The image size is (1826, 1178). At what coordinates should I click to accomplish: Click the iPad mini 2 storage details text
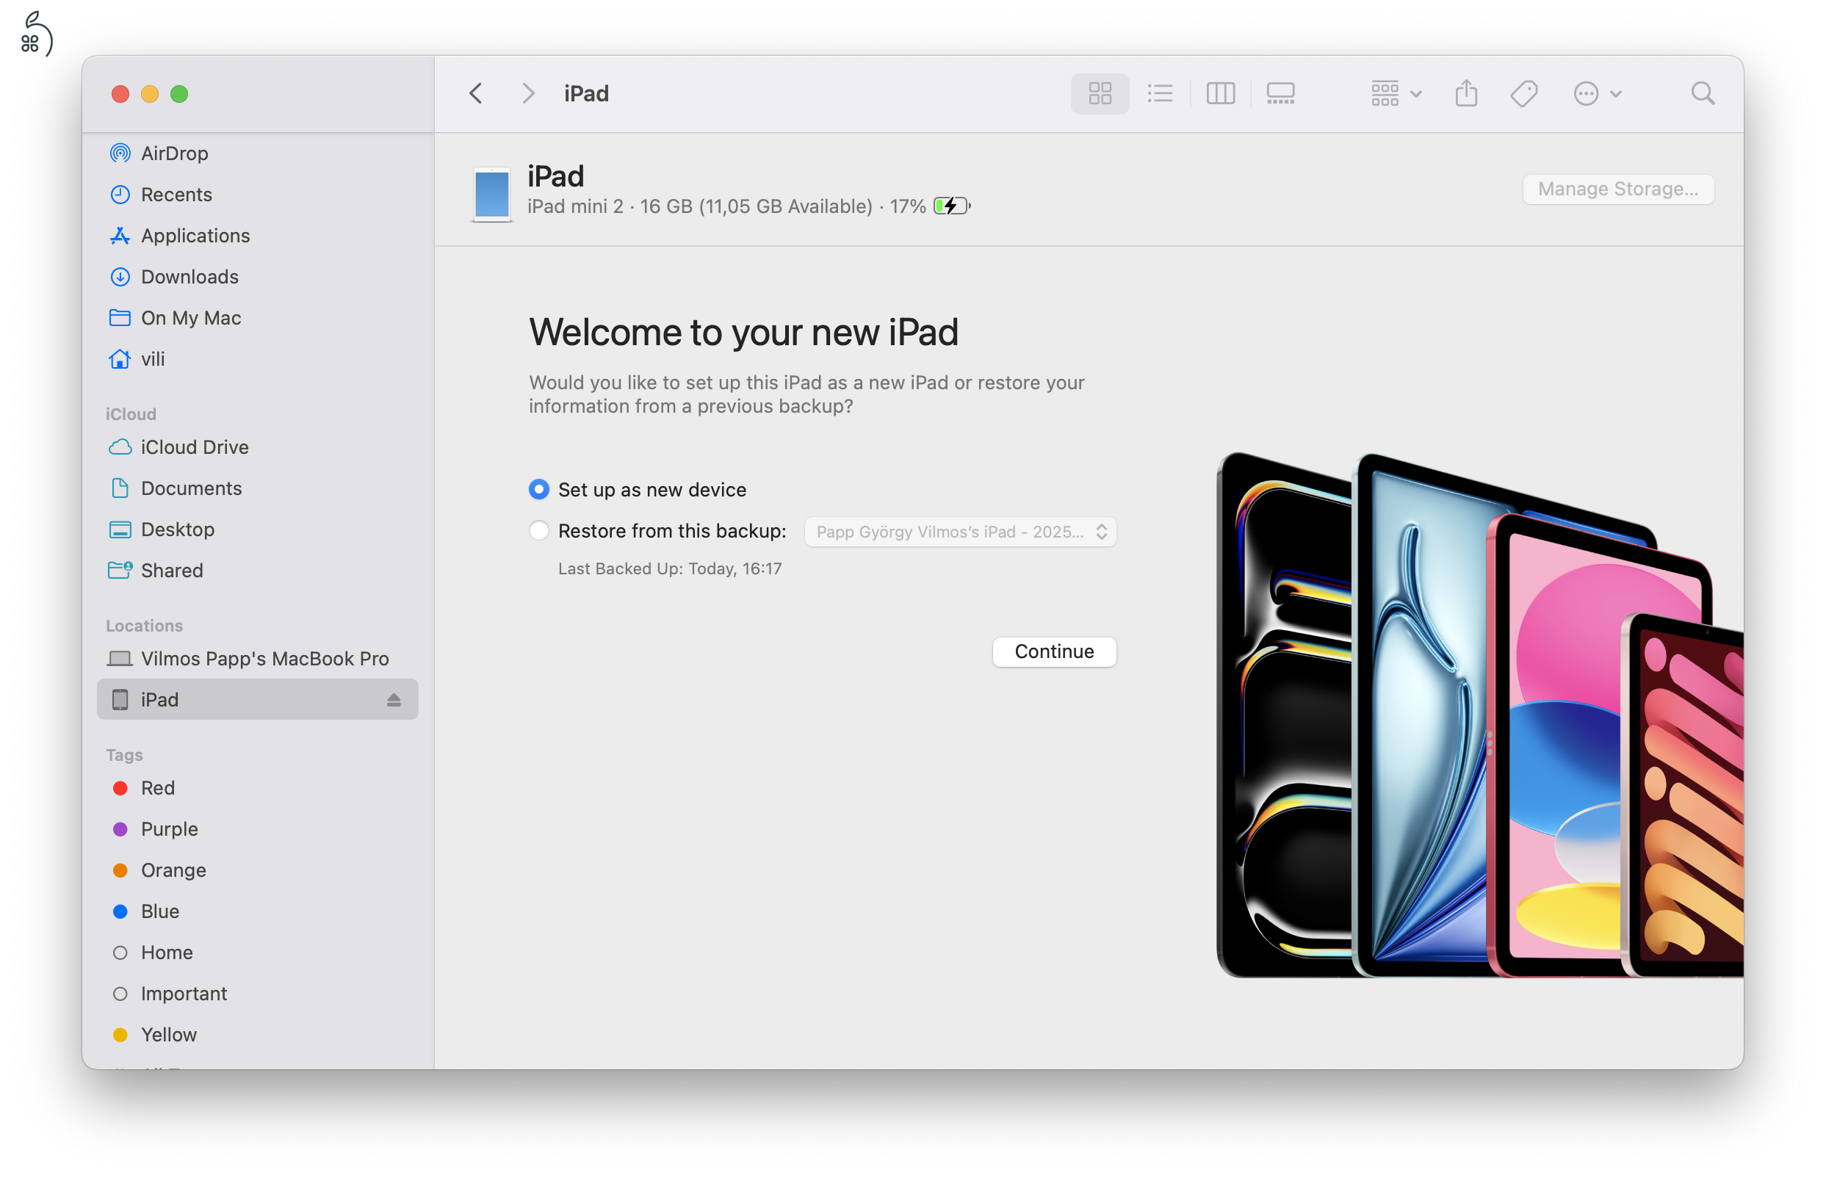[726, 206]
